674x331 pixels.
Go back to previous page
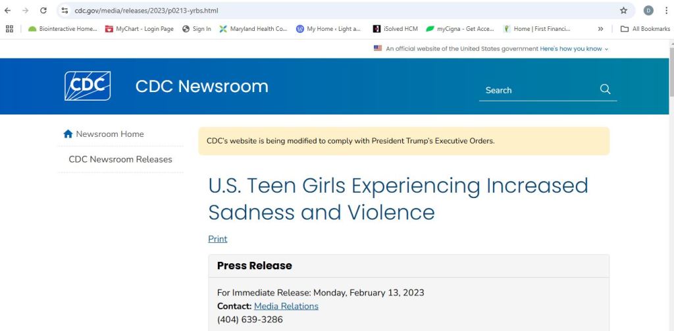pos(8,11)
